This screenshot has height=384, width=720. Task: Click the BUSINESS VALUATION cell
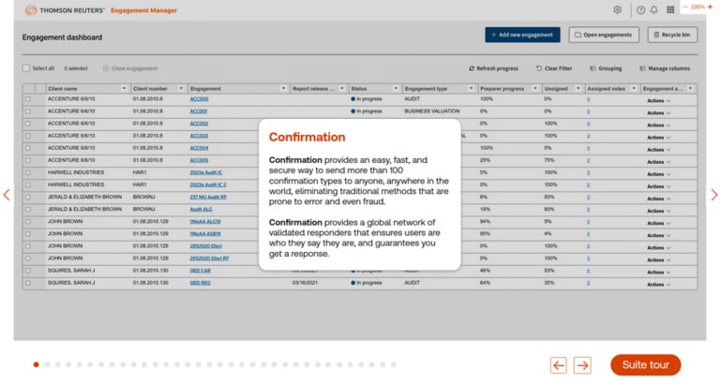(432, 111)
